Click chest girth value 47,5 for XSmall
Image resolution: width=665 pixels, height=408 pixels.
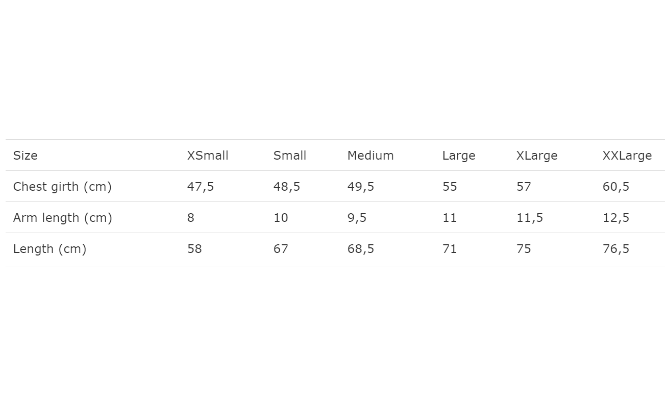[200, 187]
